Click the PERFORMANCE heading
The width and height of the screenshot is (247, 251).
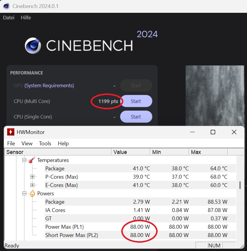coord(27,73)
